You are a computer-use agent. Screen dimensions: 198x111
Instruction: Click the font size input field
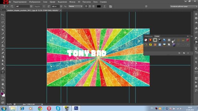click(x=55, y=6)
